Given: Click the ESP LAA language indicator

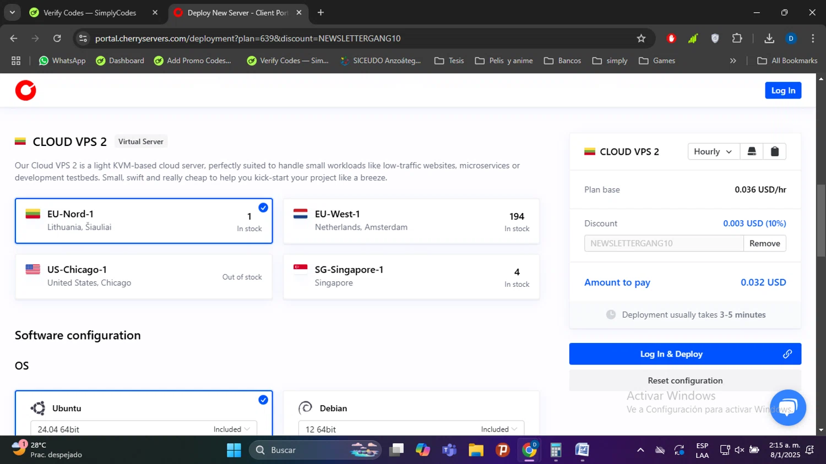Looking at the screenshot, I should coord(702,450).
